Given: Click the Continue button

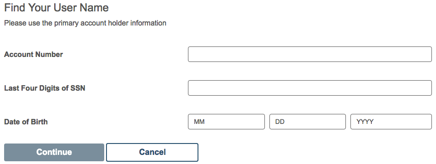Looking at the screenshot, I should click(54, 152).
